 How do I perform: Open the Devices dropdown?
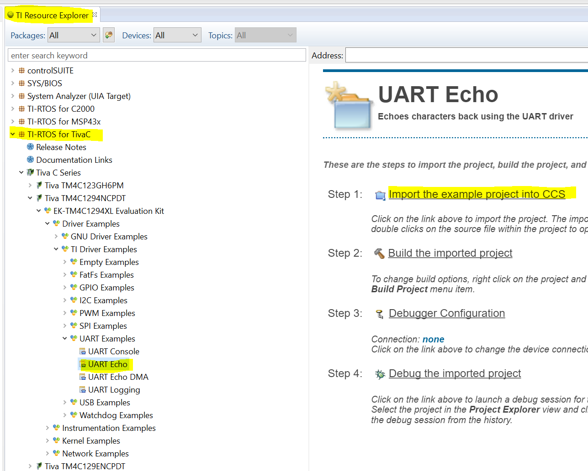pyautogui.click(x=177, y=35)
